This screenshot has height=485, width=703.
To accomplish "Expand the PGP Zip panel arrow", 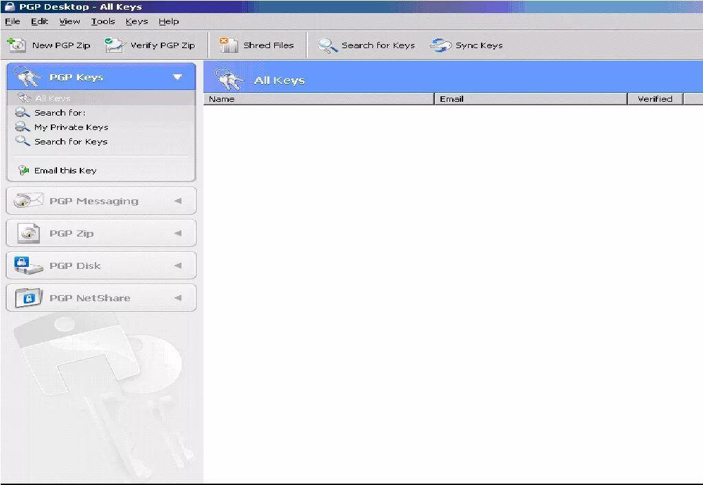I will (178, 233).
